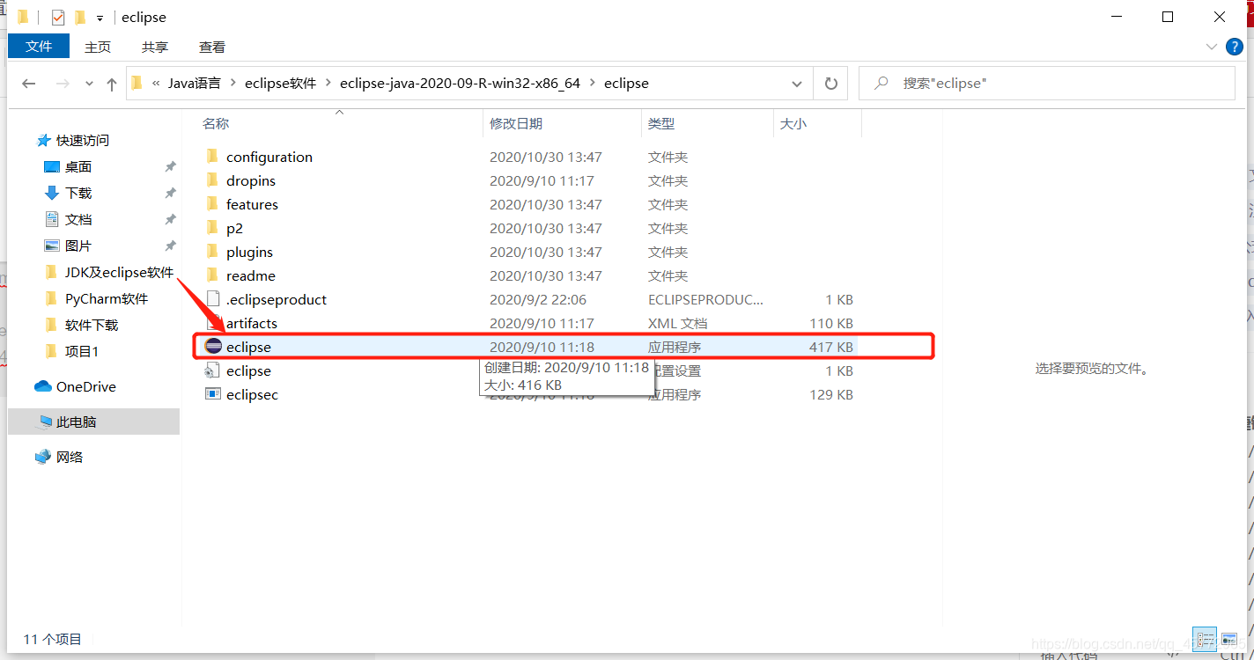Unpin 图片 using its pin icon

(x=170, y=246)
